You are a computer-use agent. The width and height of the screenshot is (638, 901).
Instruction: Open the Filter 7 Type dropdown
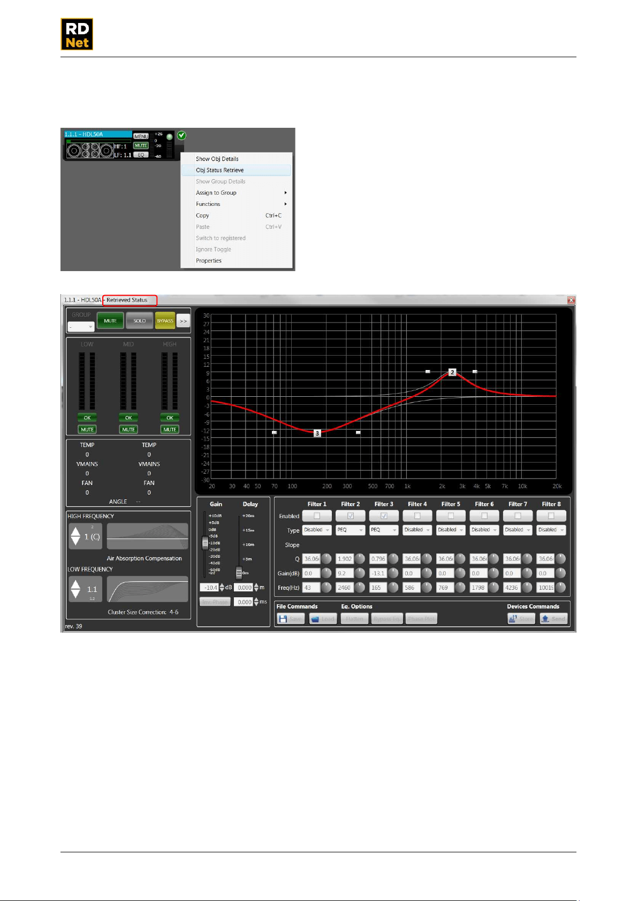click(x=518, y=530)
